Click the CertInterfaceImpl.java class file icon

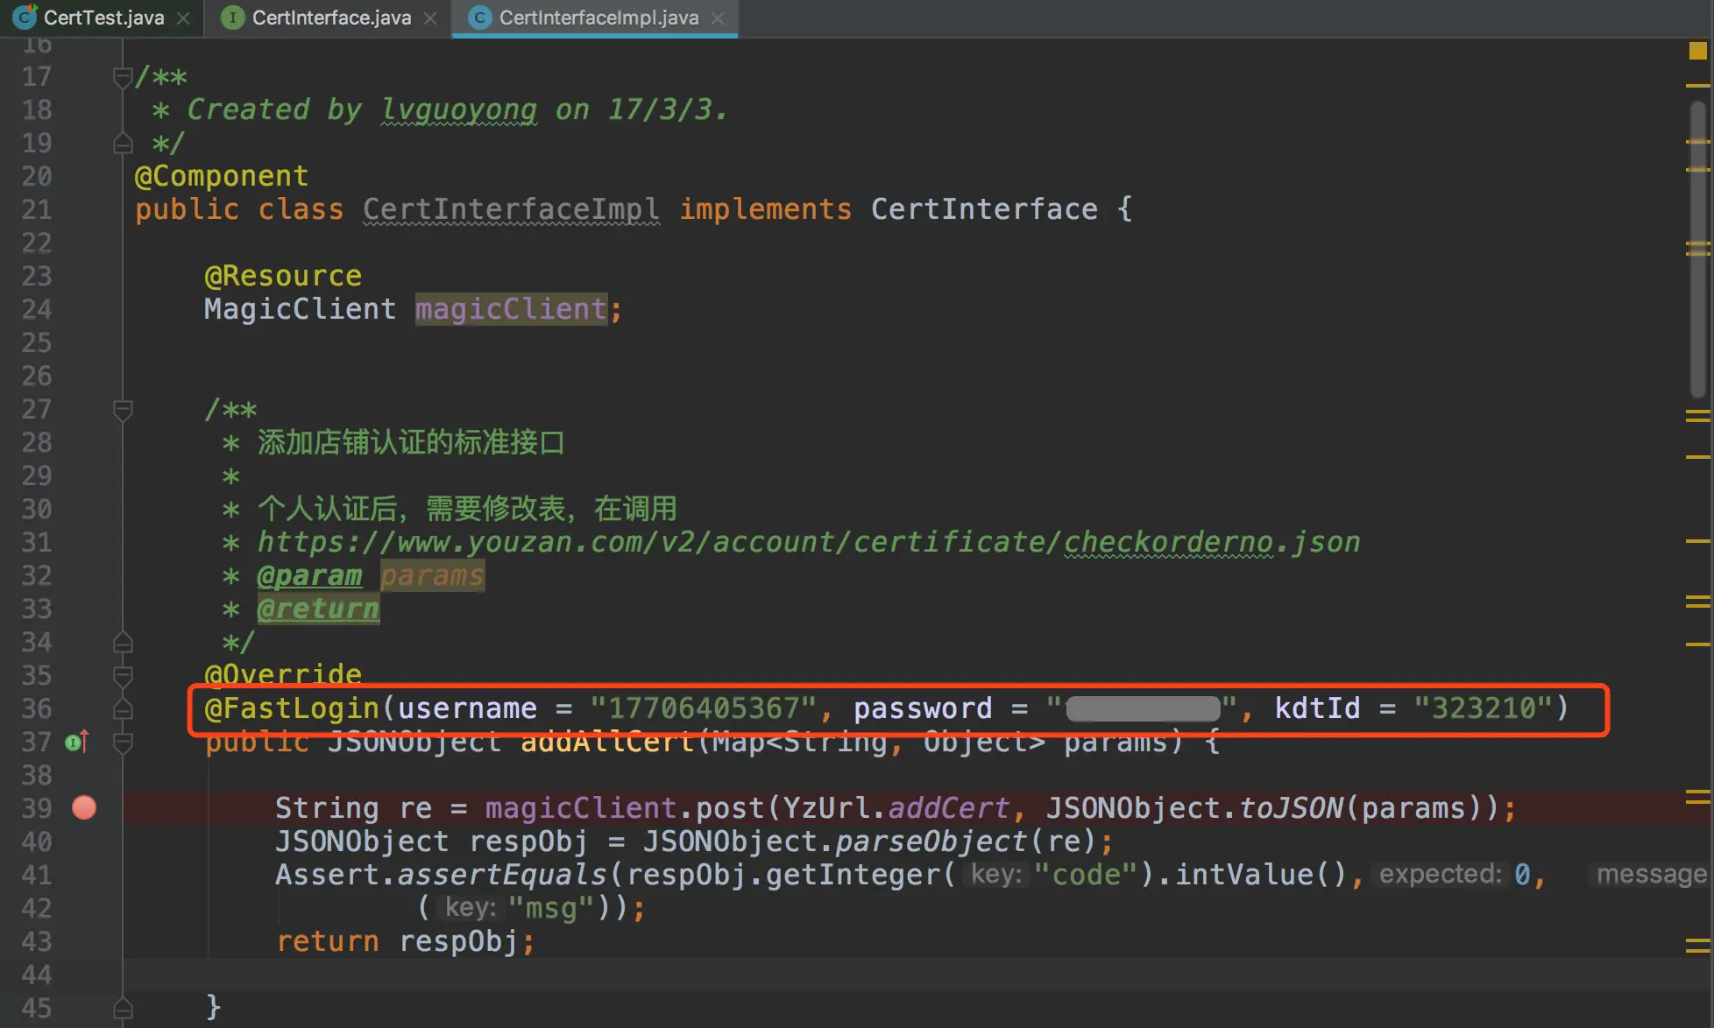click(480, 18)
